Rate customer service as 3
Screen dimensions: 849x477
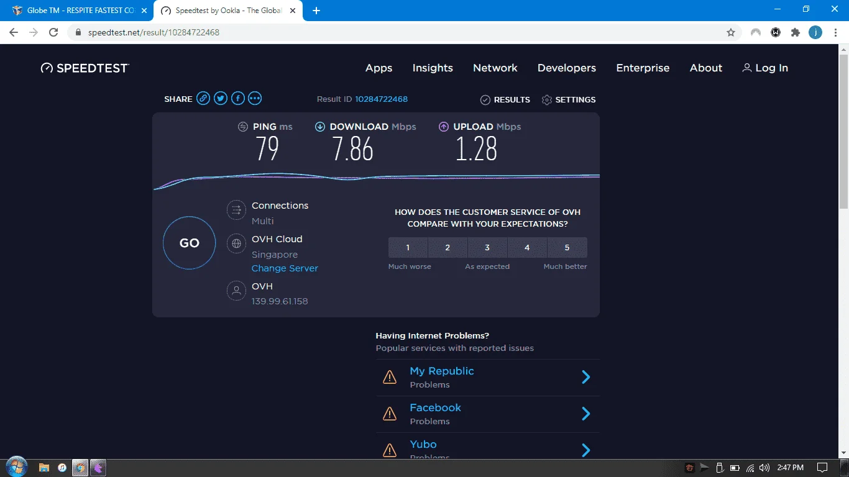(487, 247)
